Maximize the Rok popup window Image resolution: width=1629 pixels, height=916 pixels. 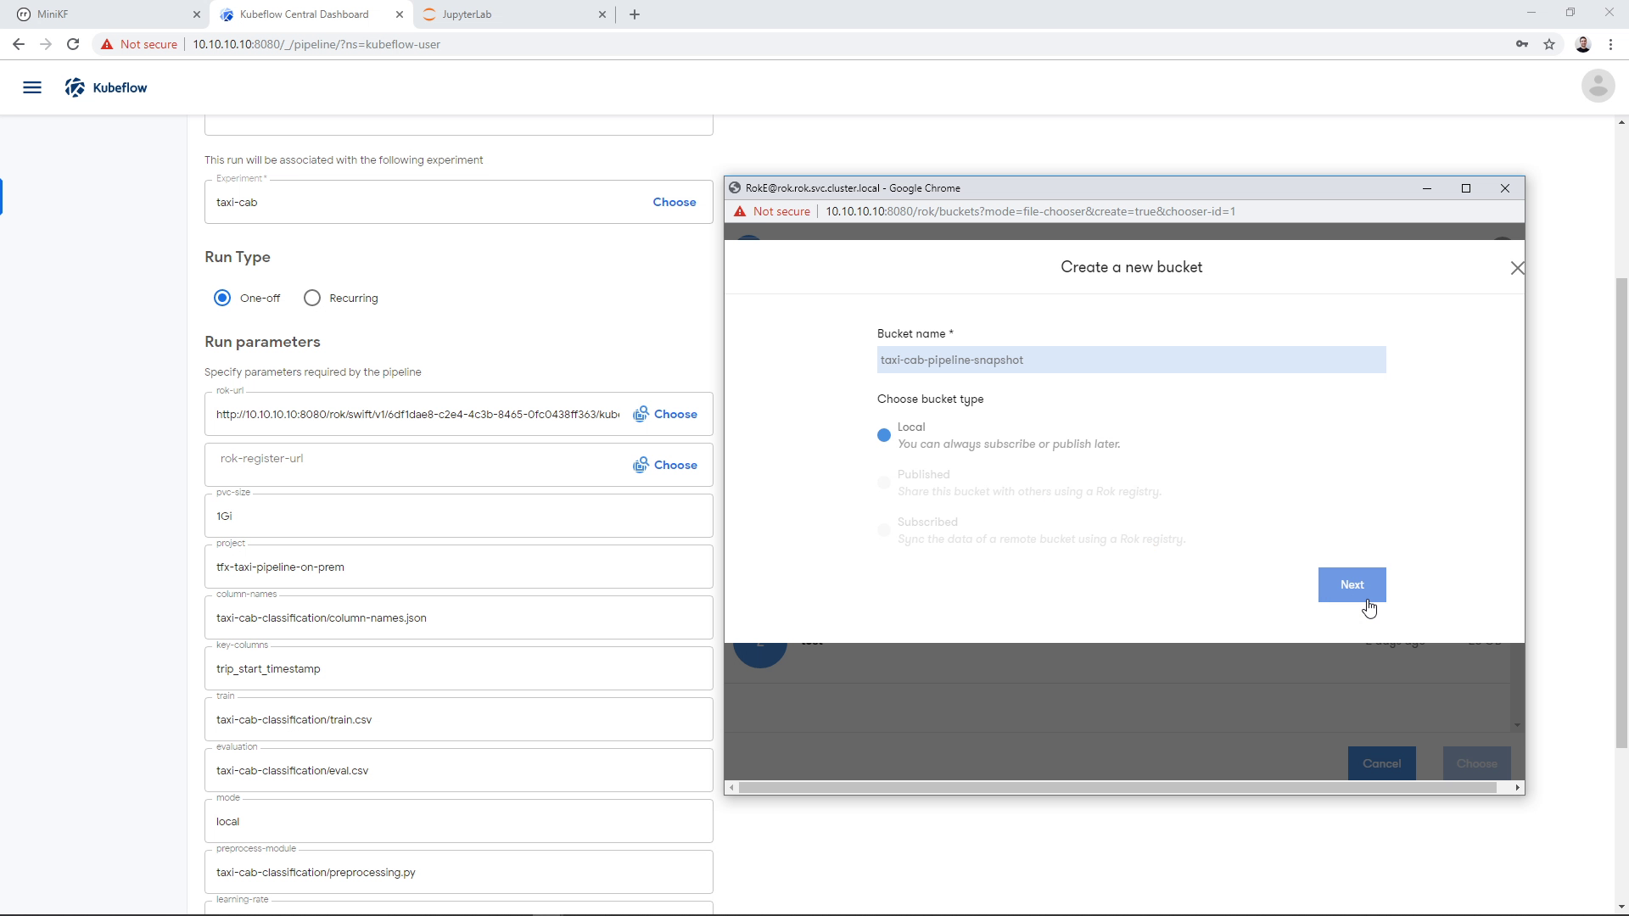click(1466, 188)
